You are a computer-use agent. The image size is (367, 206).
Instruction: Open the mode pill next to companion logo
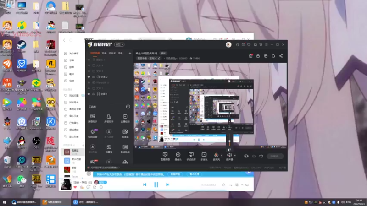pyautogui.click(x=119, y=44)
